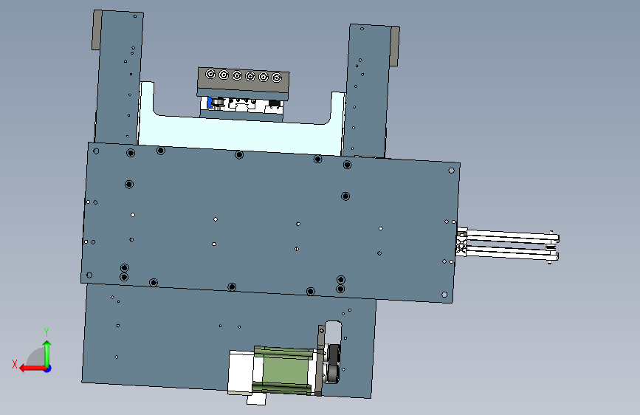The image size is (640, 415).
Task: Click the X label of the coordinate triad
Action: (x=15, y=364)
